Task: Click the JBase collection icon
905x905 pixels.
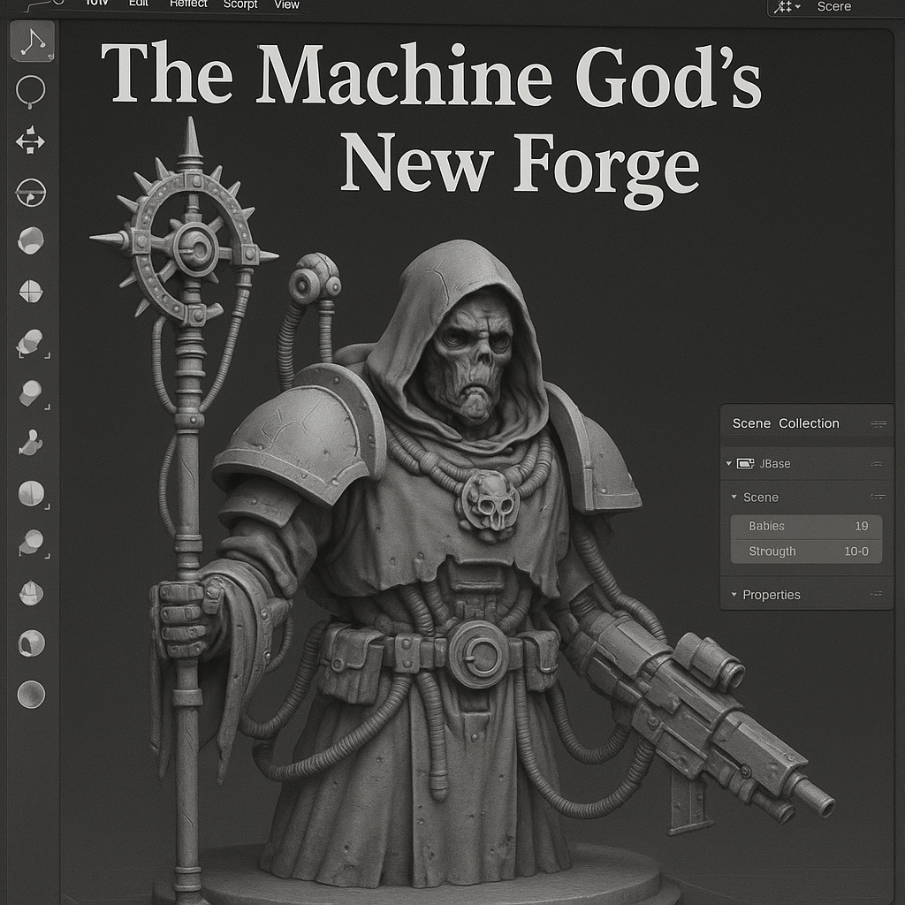Action: (x=745, y=464)
